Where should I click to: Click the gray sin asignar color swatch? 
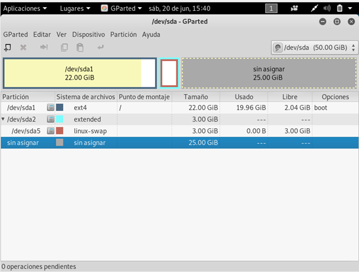tap(59, 143)
